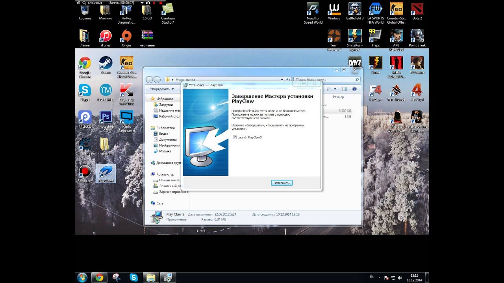Select the Battlefield 3 desktop icon

[x=355, y=11]
